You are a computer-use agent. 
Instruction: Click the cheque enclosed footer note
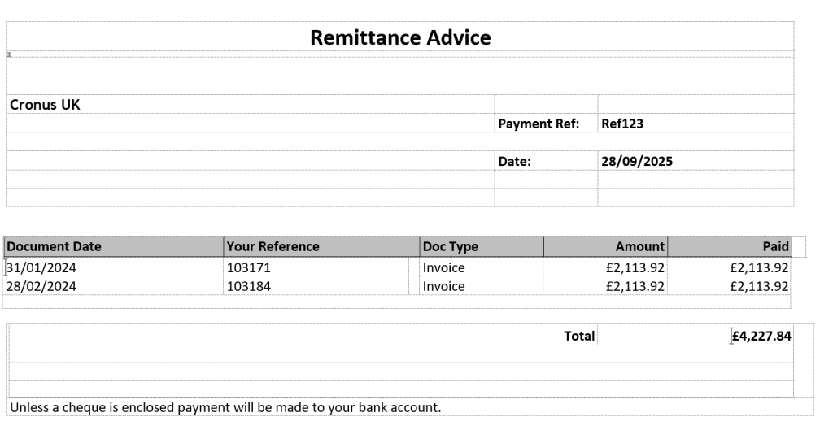pyautogui.click(x=225, y=407)
